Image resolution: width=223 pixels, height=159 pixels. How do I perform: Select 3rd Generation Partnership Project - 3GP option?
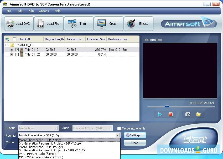tap(69, 143)
